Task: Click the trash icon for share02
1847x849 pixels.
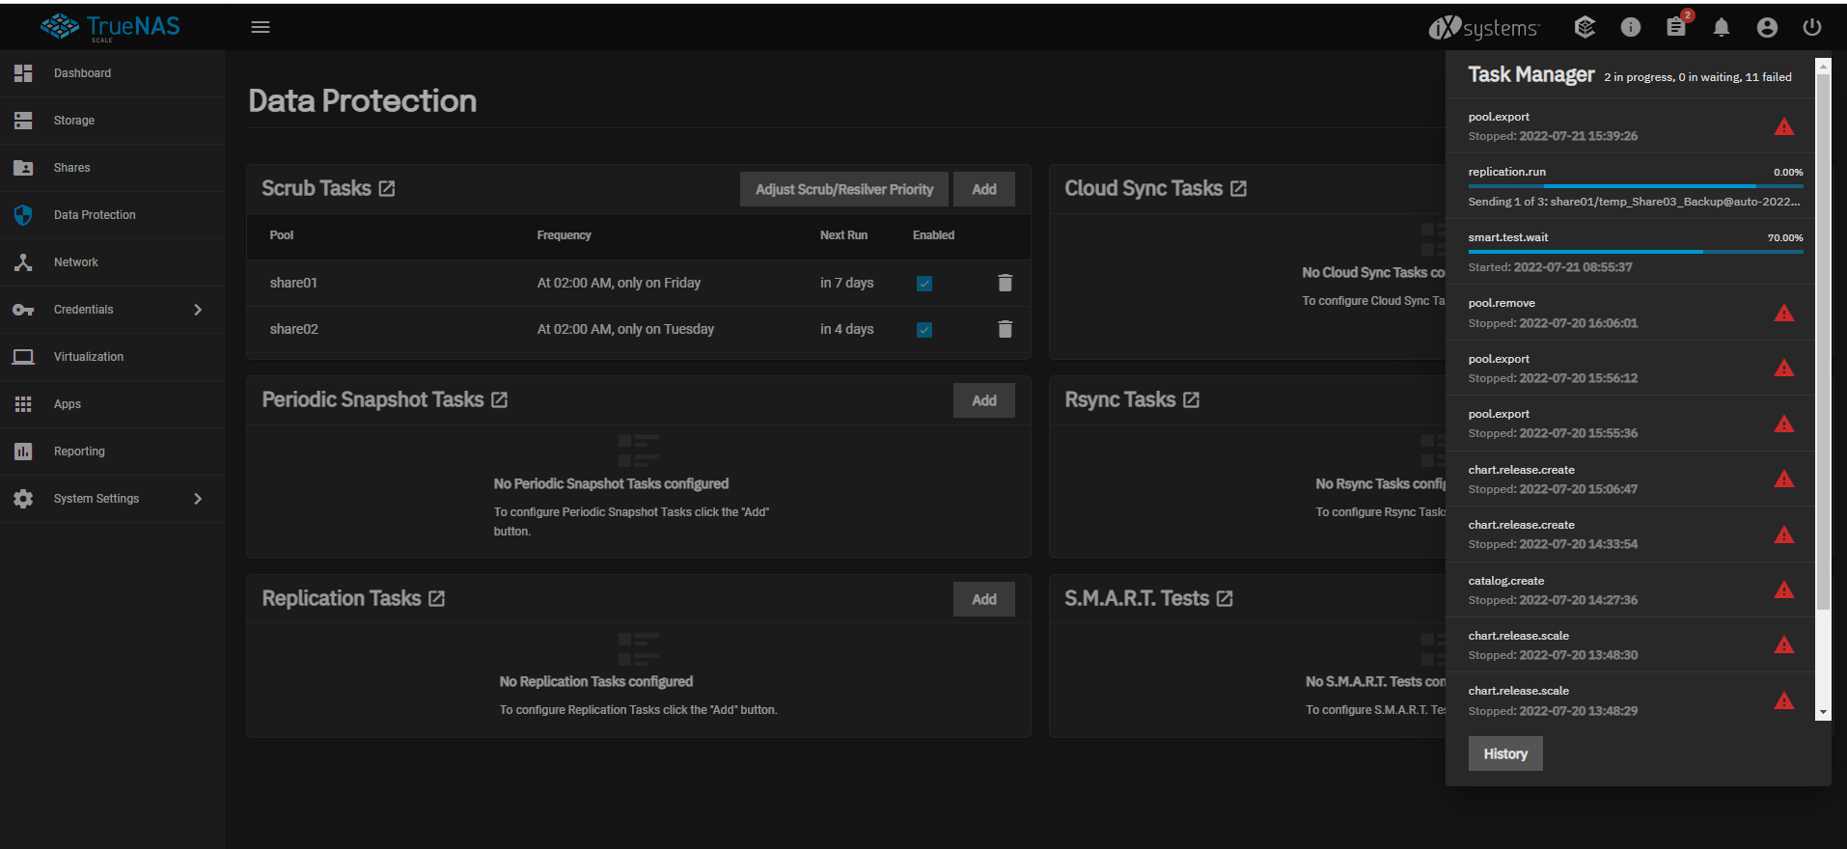Action: (x=1005, y=329)
